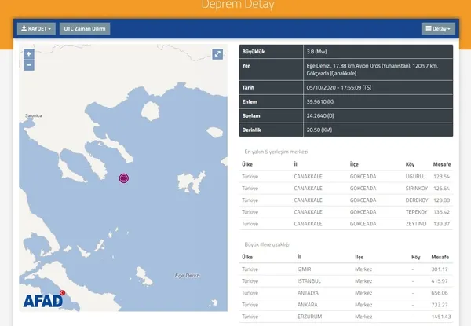Viewport: 471px width, 326px height.
Task: Click the UTC Zaman Dilimi button
Action: [85, 28]
